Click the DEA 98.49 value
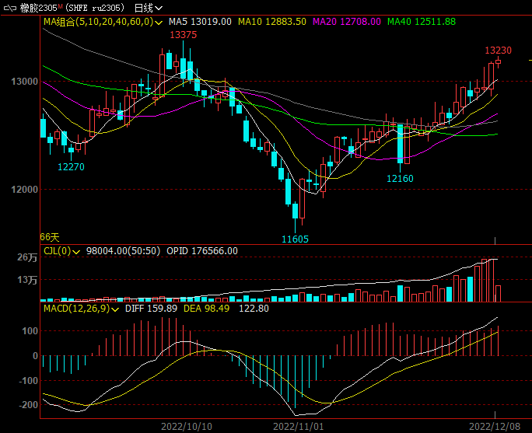The height and width of the screenshot is (433, 532). (x=207, y=308)
